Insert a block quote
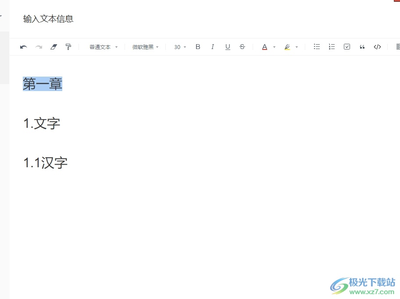The height and width of the screenshot is (299, 400). coord(362,47)
